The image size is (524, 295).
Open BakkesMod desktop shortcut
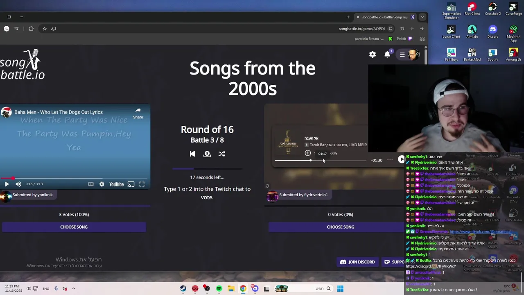472,55
